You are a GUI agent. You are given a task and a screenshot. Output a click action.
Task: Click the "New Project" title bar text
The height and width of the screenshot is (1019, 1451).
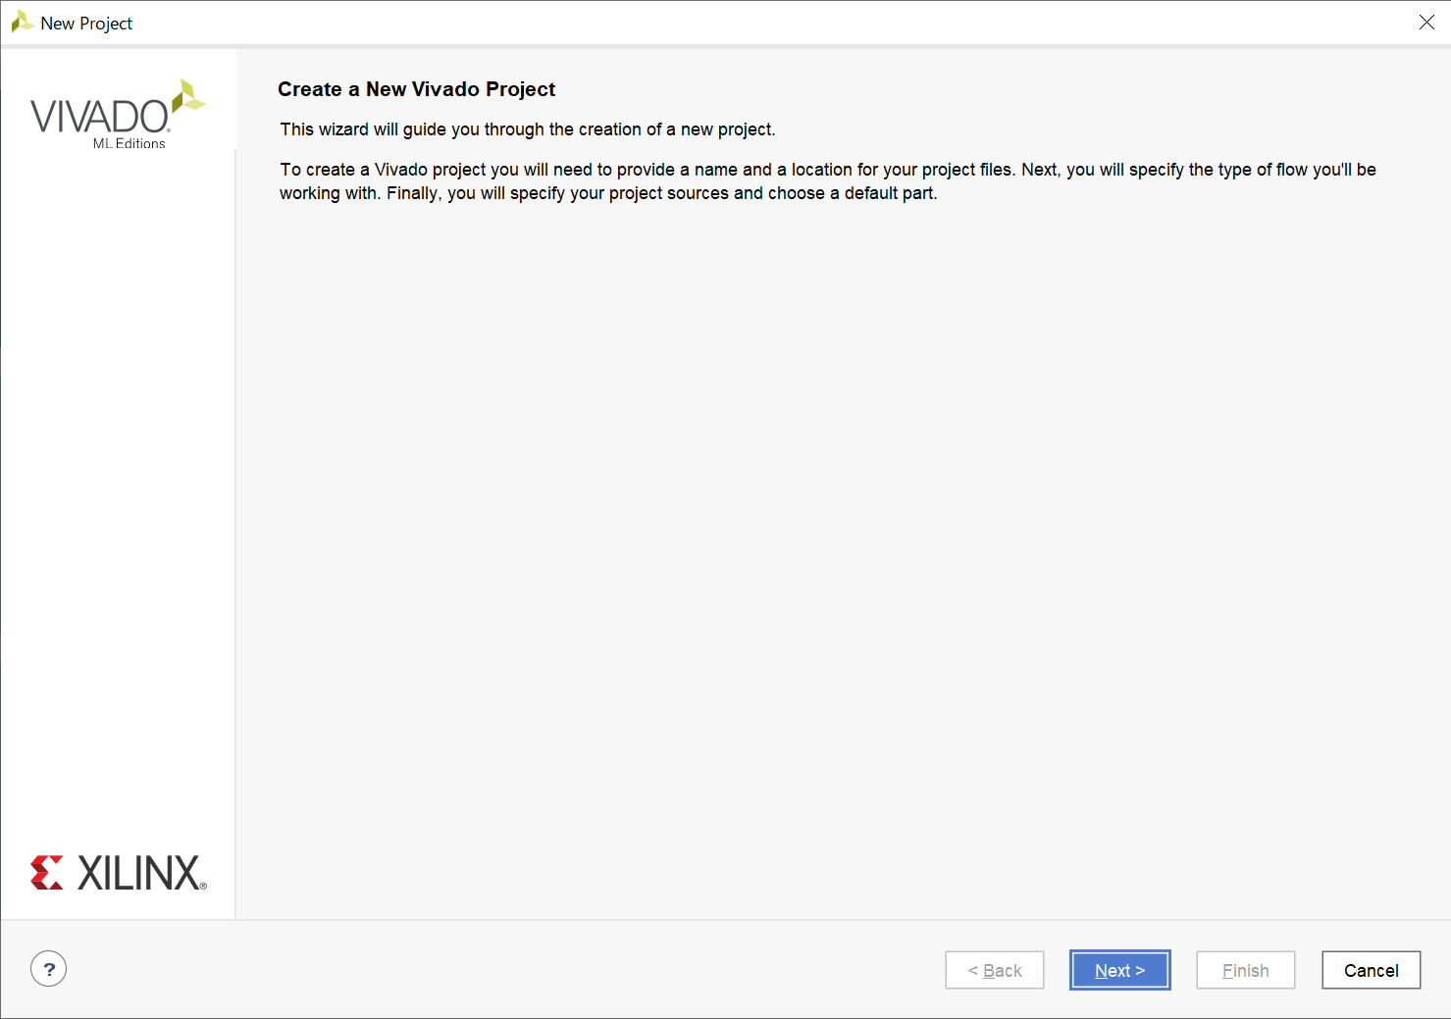click(x=86, y=24)
